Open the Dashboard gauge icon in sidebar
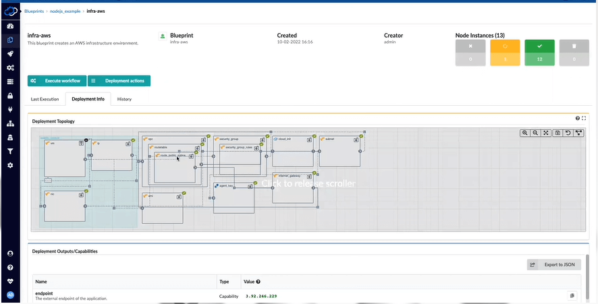The width and height of the screenshot is (598, 304). tap(10, 26)
